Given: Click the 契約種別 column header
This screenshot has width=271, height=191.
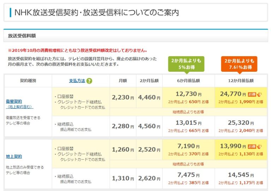Looking at the screenshot, I should pyautogui.click(x=28, y=80).
